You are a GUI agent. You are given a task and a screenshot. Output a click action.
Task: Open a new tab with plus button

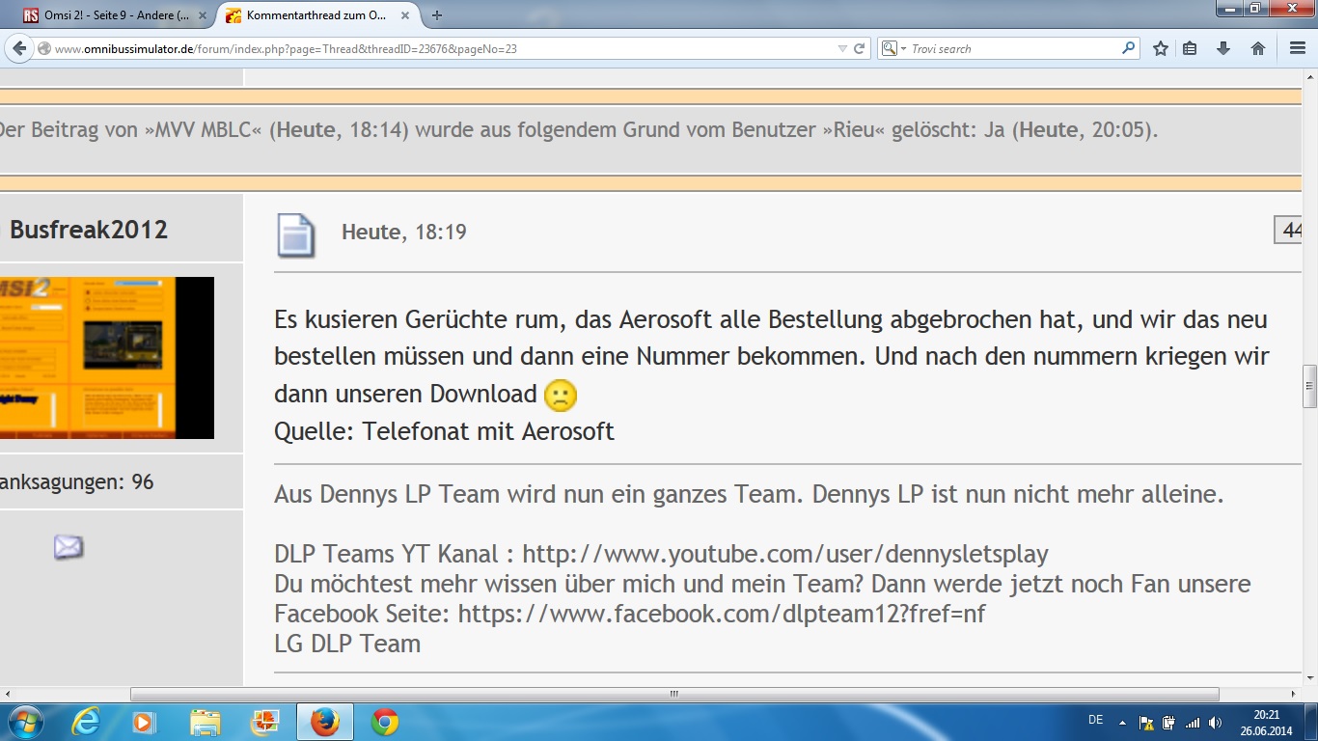[x=437, y=15]
